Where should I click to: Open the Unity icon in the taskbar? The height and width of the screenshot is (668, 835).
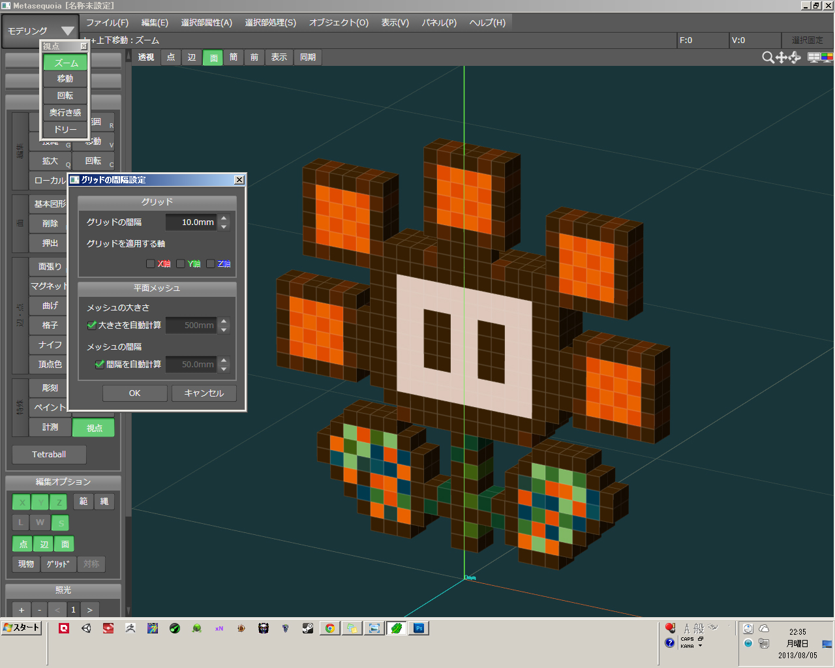coord(86,628)
